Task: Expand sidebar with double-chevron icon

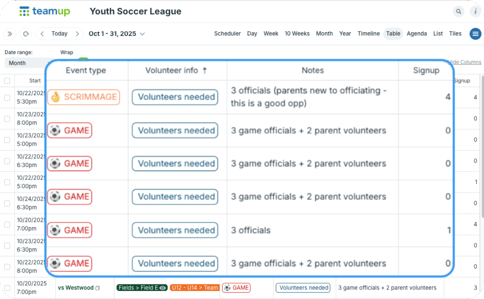Action: tap(9, 34)
